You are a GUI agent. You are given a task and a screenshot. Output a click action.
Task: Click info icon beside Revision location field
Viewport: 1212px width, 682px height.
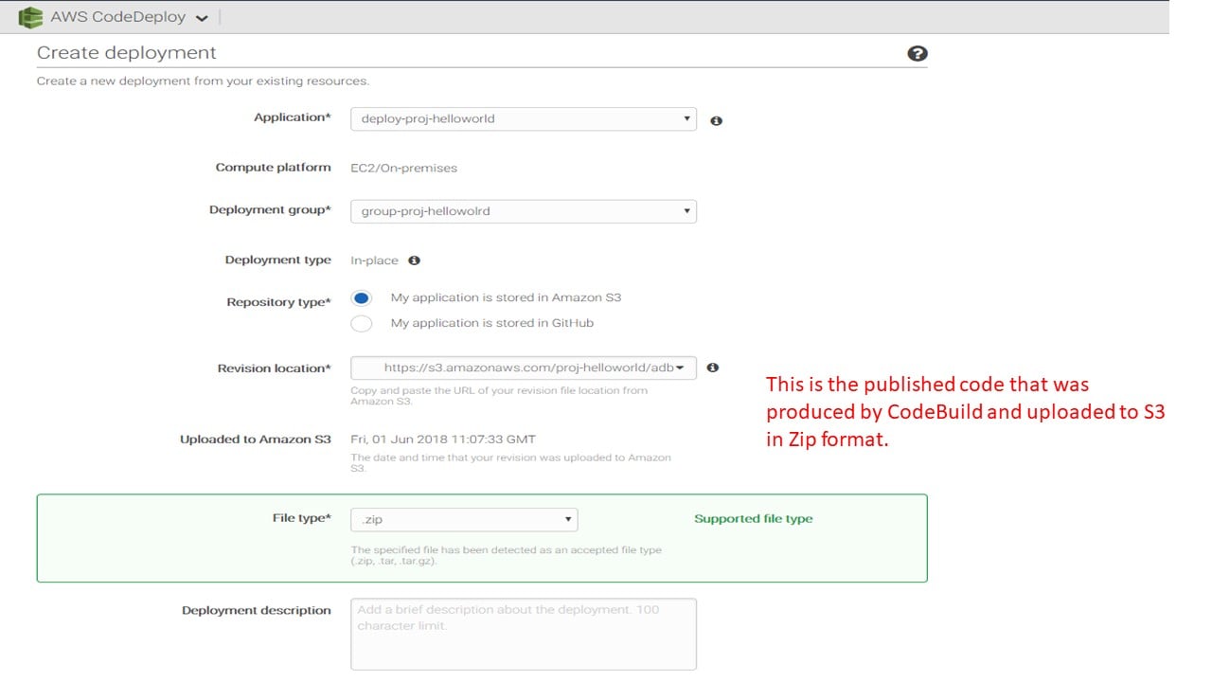713,368
